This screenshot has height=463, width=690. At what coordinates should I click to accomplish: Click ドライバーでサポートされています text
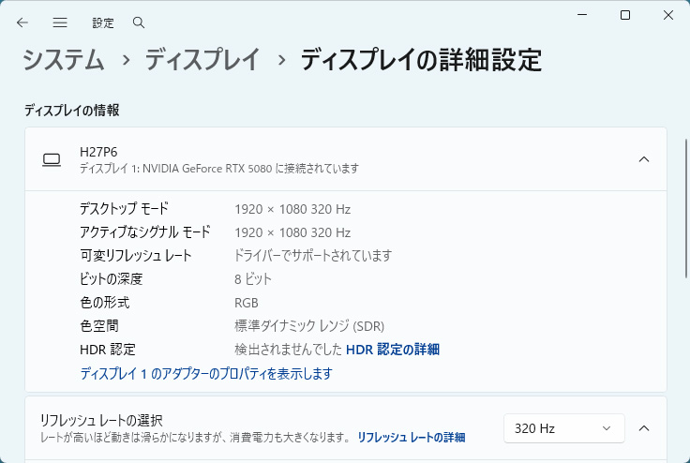[x=313, y=256]
